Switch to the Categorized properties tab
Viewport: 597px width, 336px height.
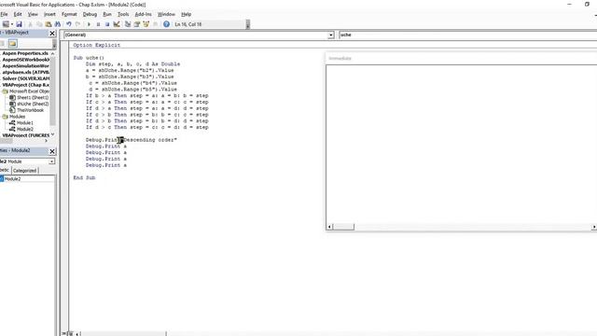(x=25, y=171)
